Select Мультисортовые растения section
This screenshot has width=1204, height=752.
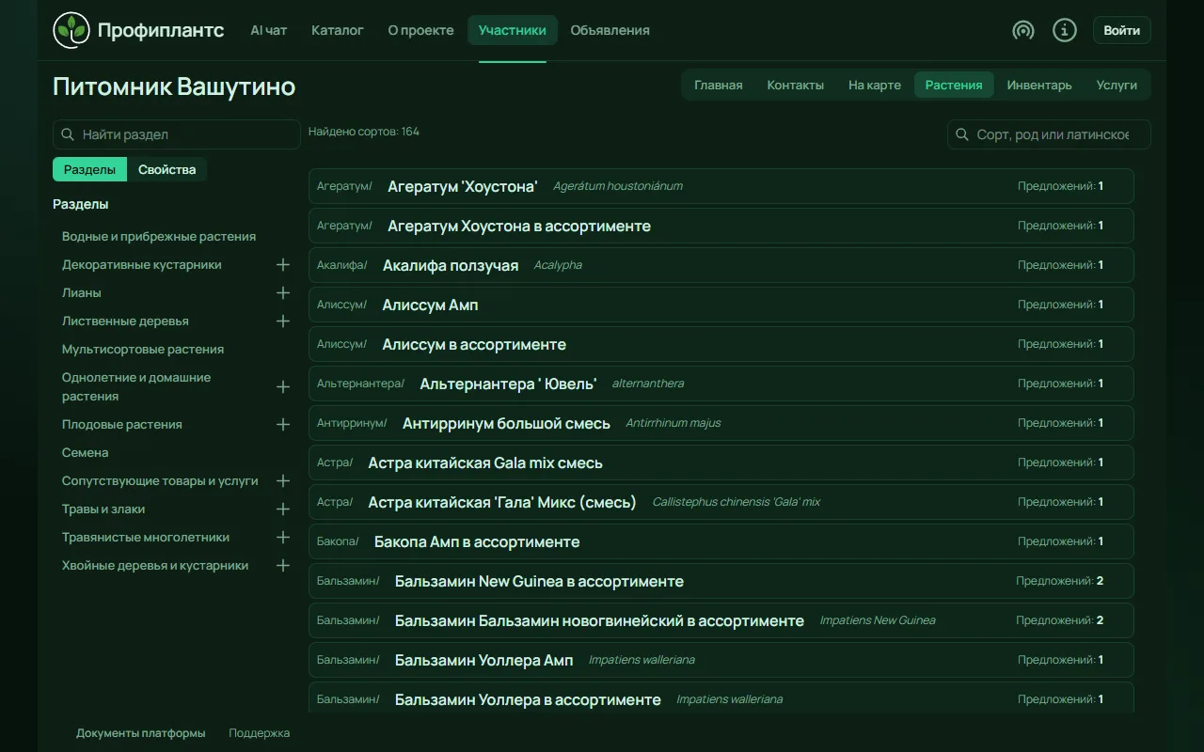[x=143, y=350]
